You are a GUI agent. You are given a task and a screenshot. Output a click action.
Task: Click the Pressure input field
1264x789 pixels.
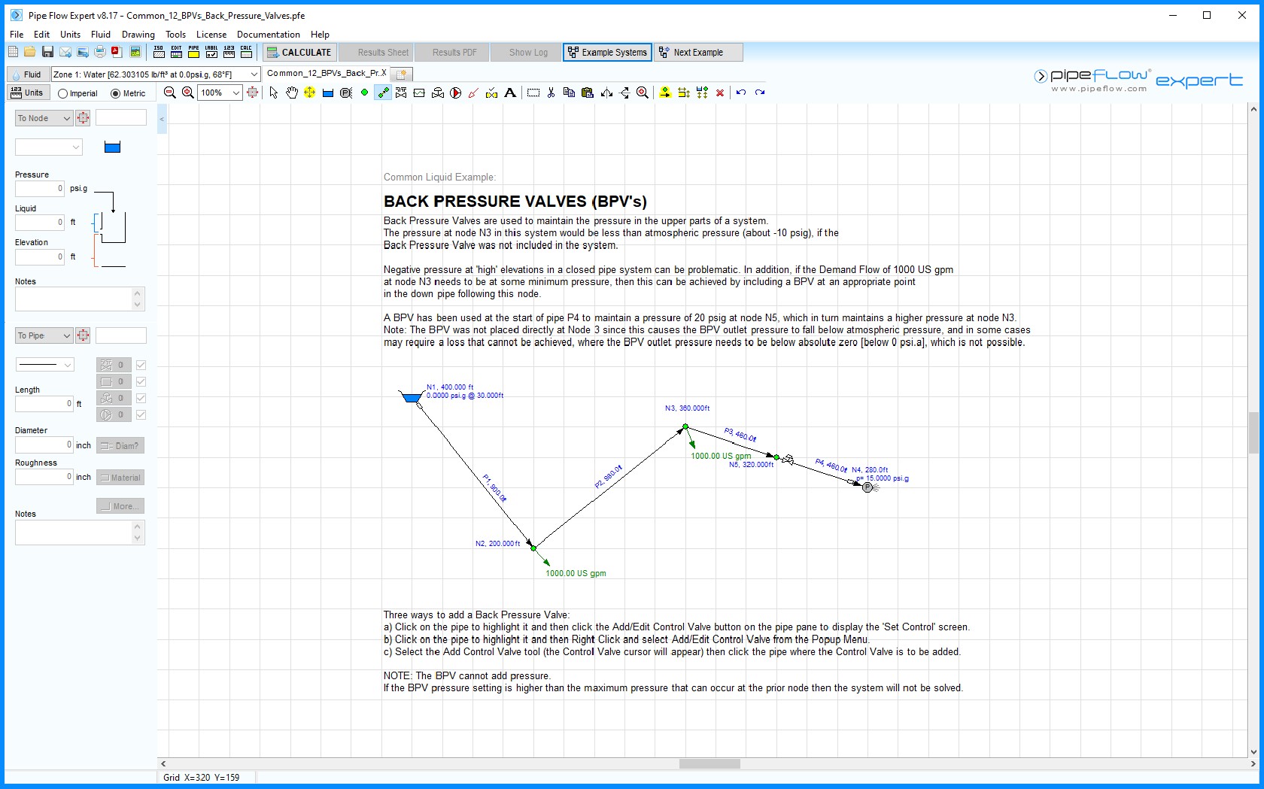pos(40,188)
